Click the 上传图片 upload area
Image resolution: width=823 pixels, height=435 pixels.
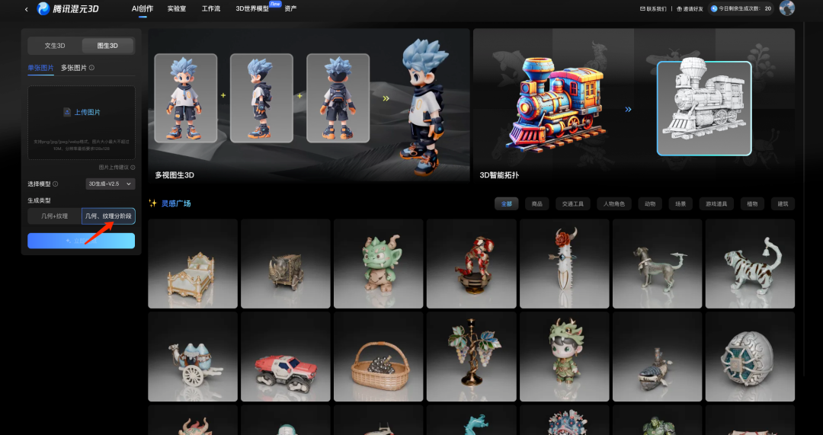point(82,123)
